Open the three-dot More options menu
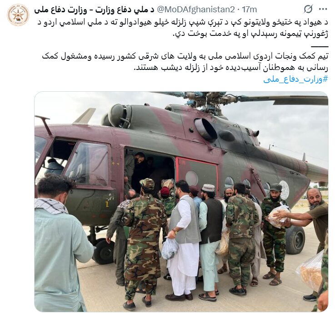This screenshot has height=316, width=335. (x=323, y=10)
